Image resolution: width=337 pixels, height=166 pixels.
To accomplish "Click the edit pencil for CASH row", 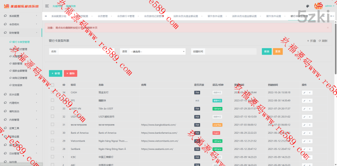I will pyautogui.click(x=304, y=93).
